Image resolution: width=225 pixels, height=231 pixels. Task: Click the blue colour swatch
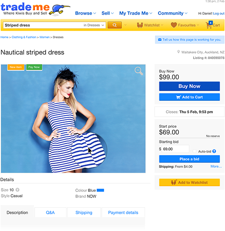100,190
